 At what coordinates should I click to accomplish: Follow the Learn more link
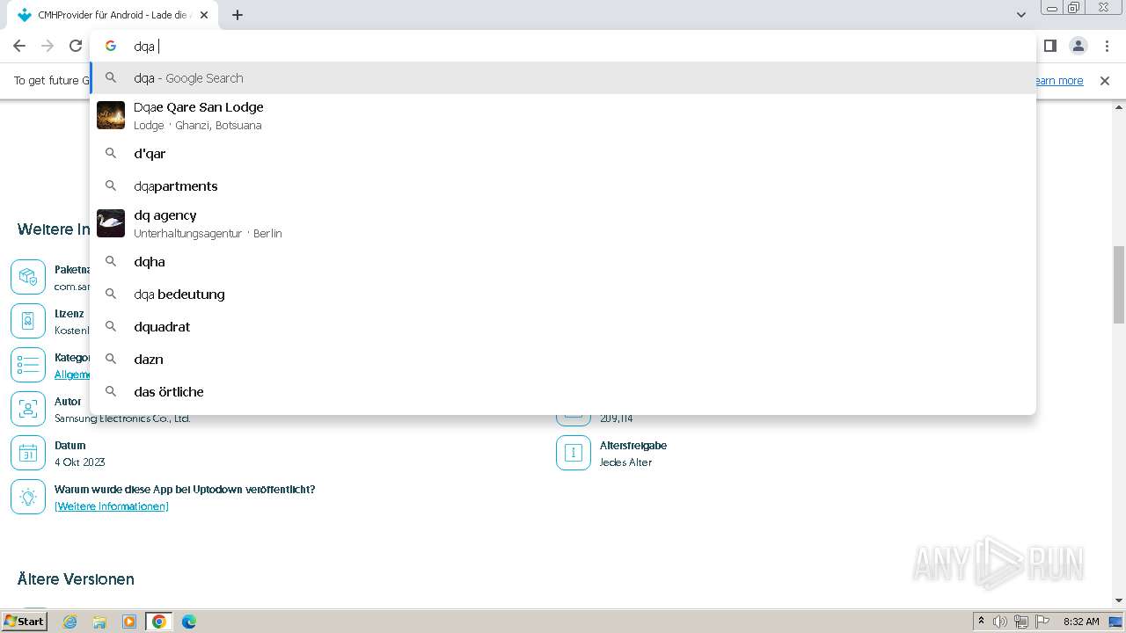click(1058, 81)
